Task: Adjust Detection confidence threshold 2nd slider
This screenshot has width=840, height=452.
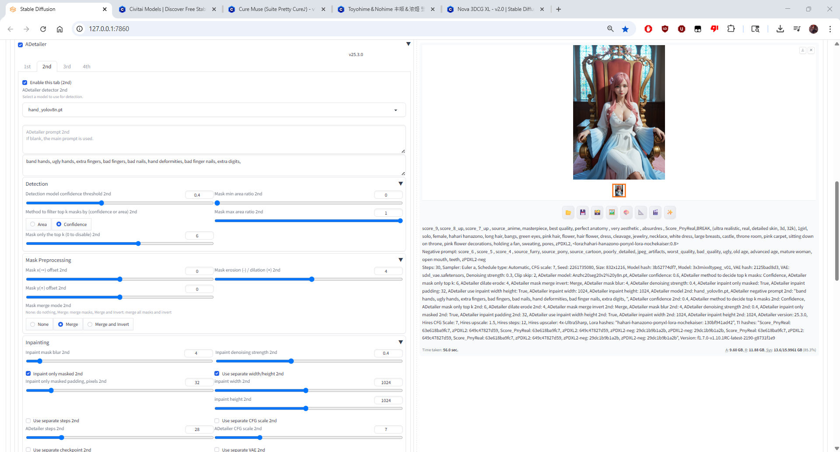Action: coord(119,203)
